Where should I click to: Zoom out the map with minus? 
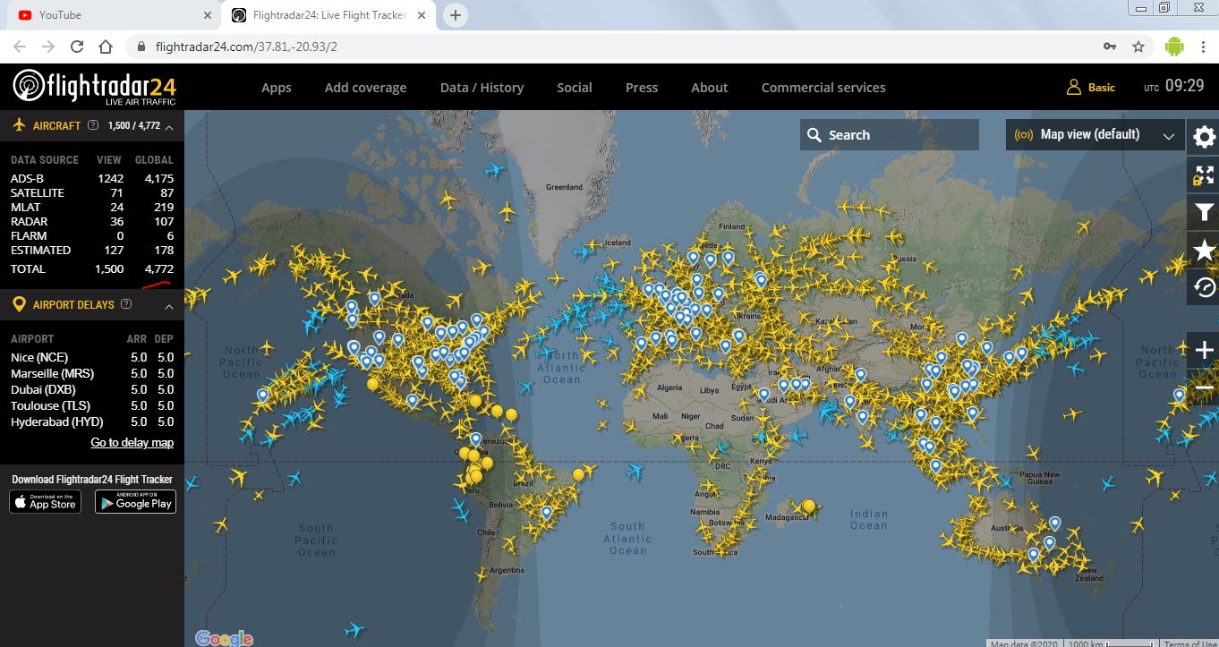[x=1204, y=387]
